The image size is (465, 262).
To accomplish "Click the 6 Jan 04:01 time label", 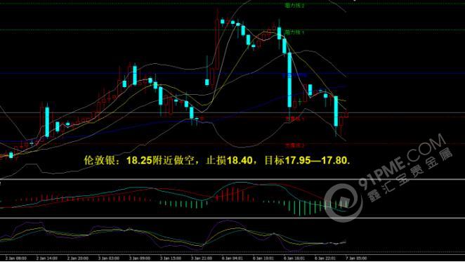I will 232,258.
